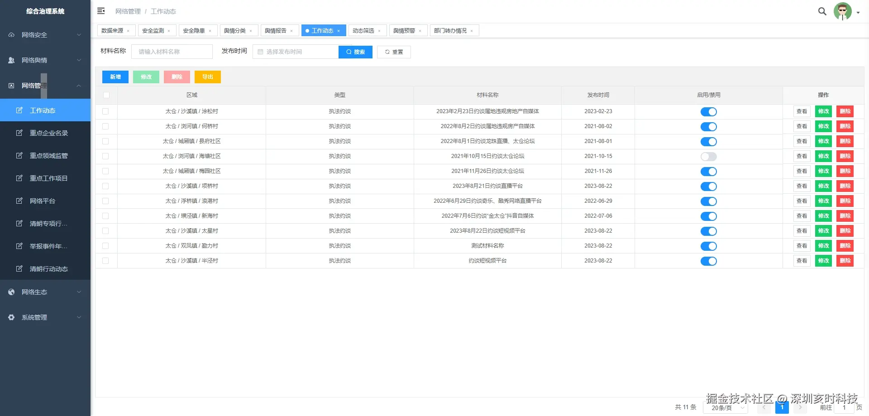Screen dimensions: 869x416
Task: Go to the next page arrow
Action: tap(800, 407)
